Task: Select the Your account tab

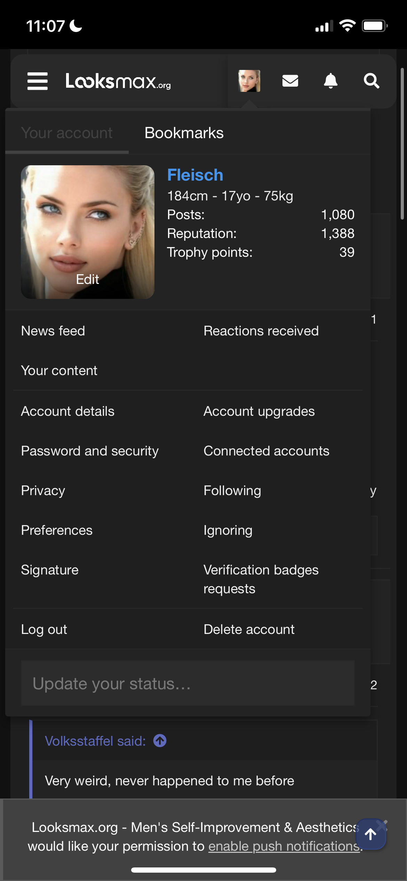Action: (x=67, y=133)
